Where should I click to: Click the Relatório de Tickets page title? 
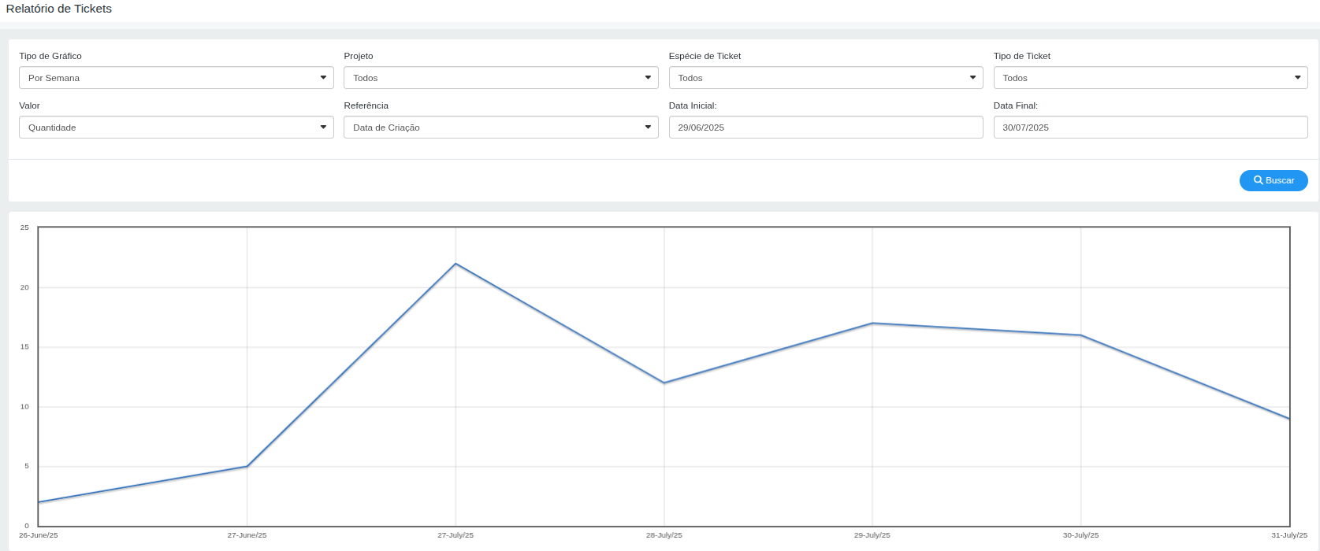[59, 9]
